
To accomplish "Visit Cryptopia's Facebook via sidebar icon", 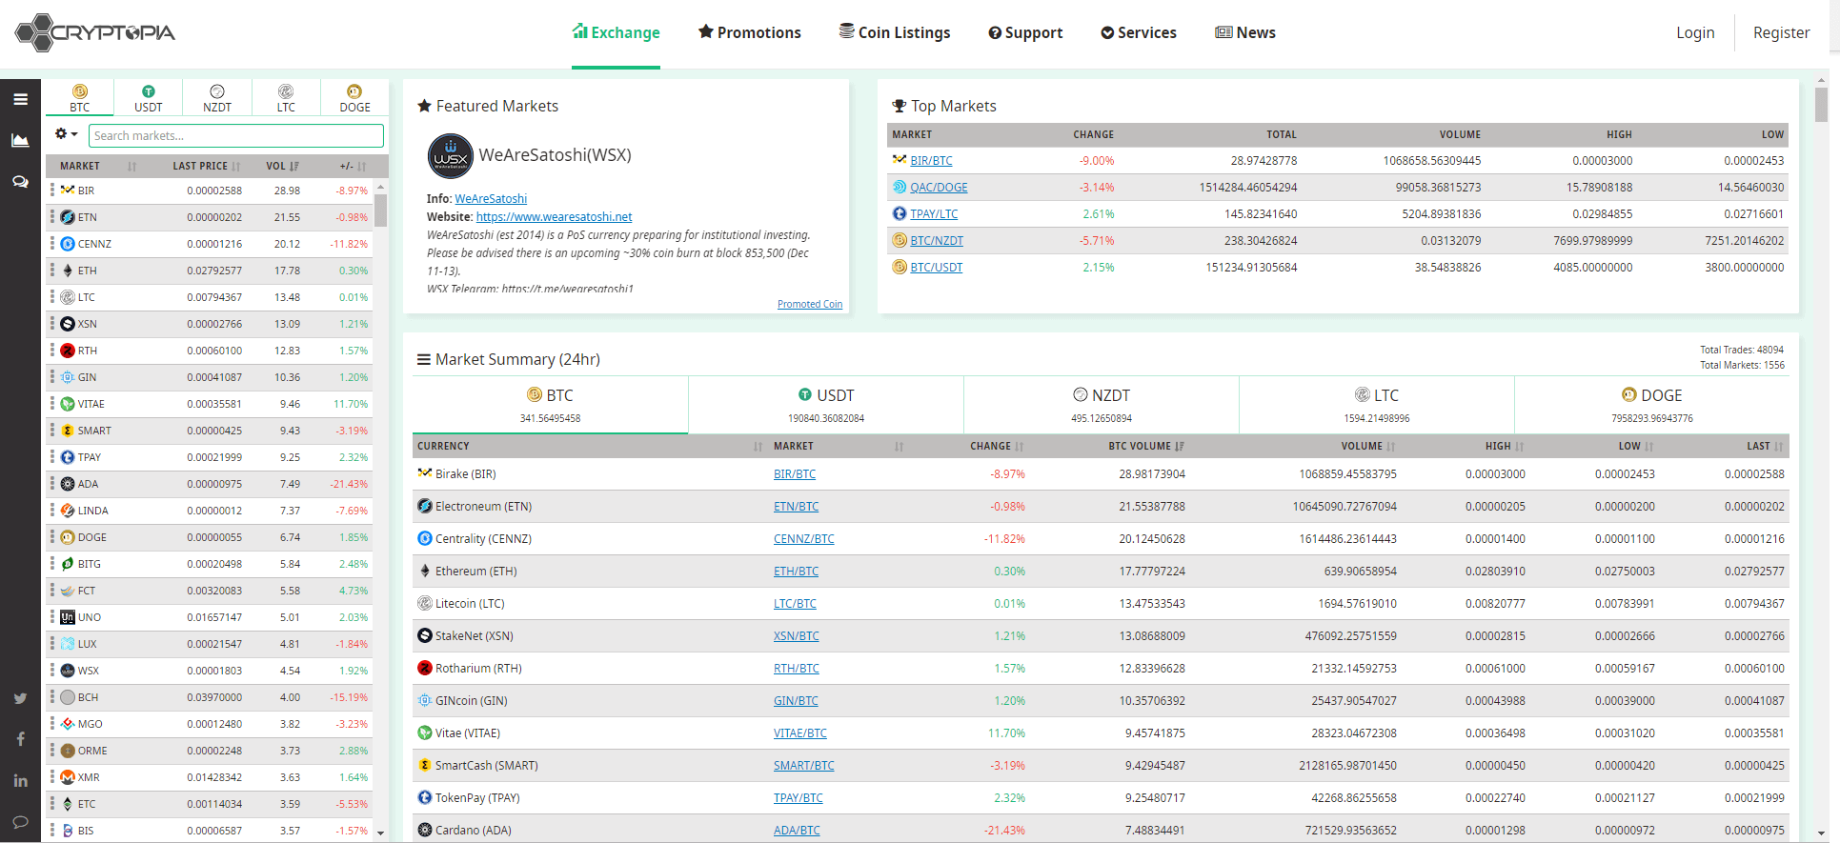I will click(20, 739).
